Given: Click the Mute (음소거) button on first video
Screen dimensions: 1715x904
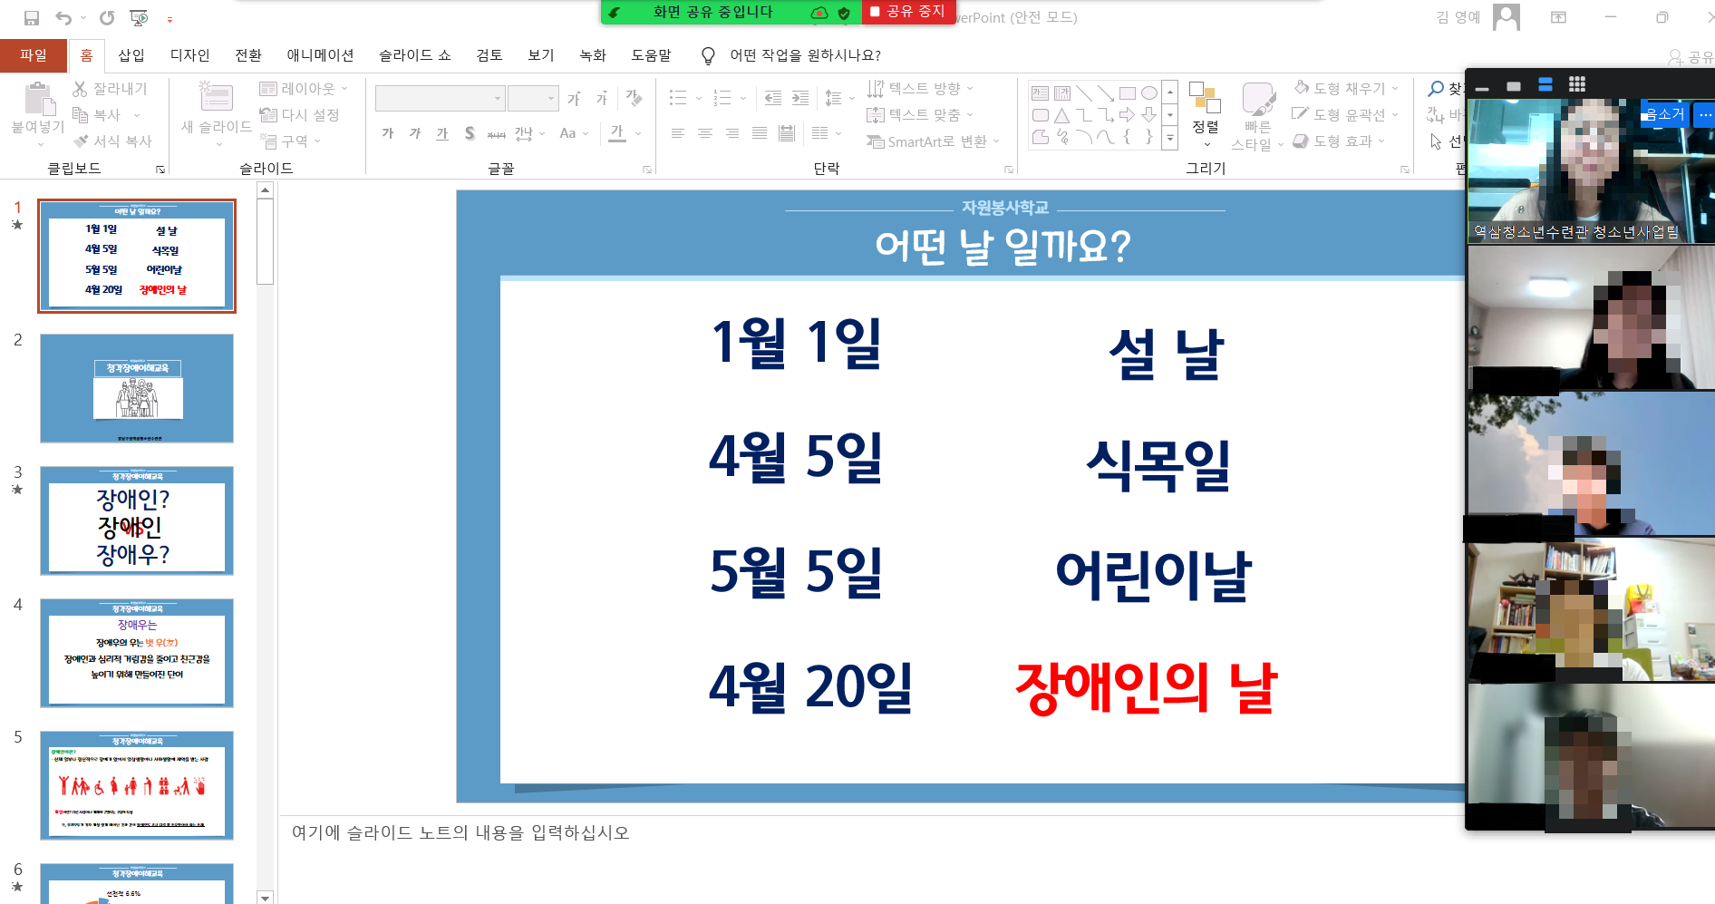Looking at the screenshot, I should pos(1665,114).
